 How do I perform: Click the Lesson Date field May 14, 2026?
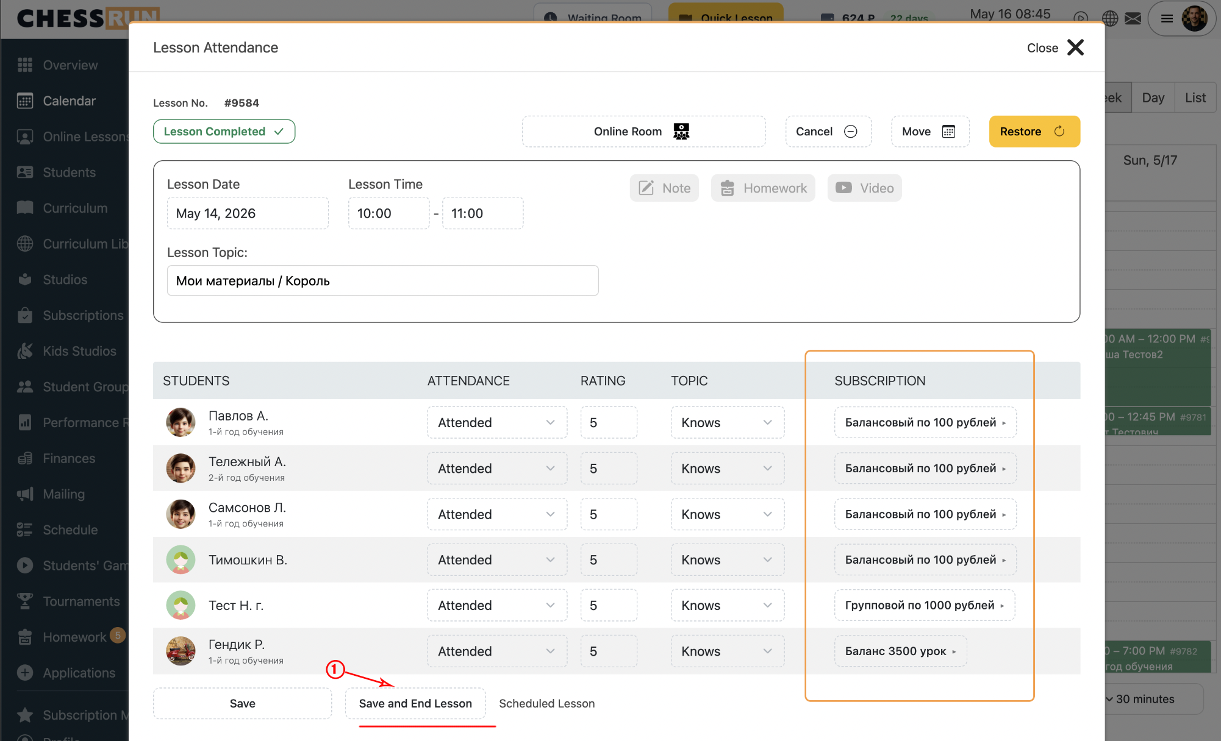point(248,213)
